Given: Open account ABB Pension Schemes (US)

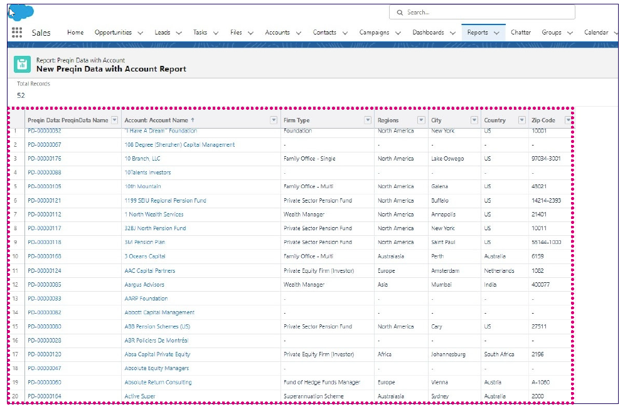Looking at the screenshot, I should point(157,327).
